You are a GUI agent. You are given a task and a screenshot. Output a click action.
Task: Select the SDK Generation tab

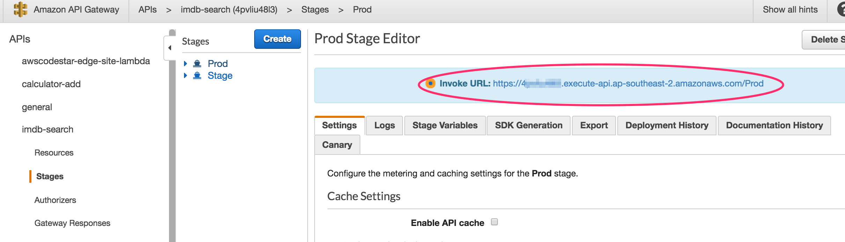click(529, 126)
